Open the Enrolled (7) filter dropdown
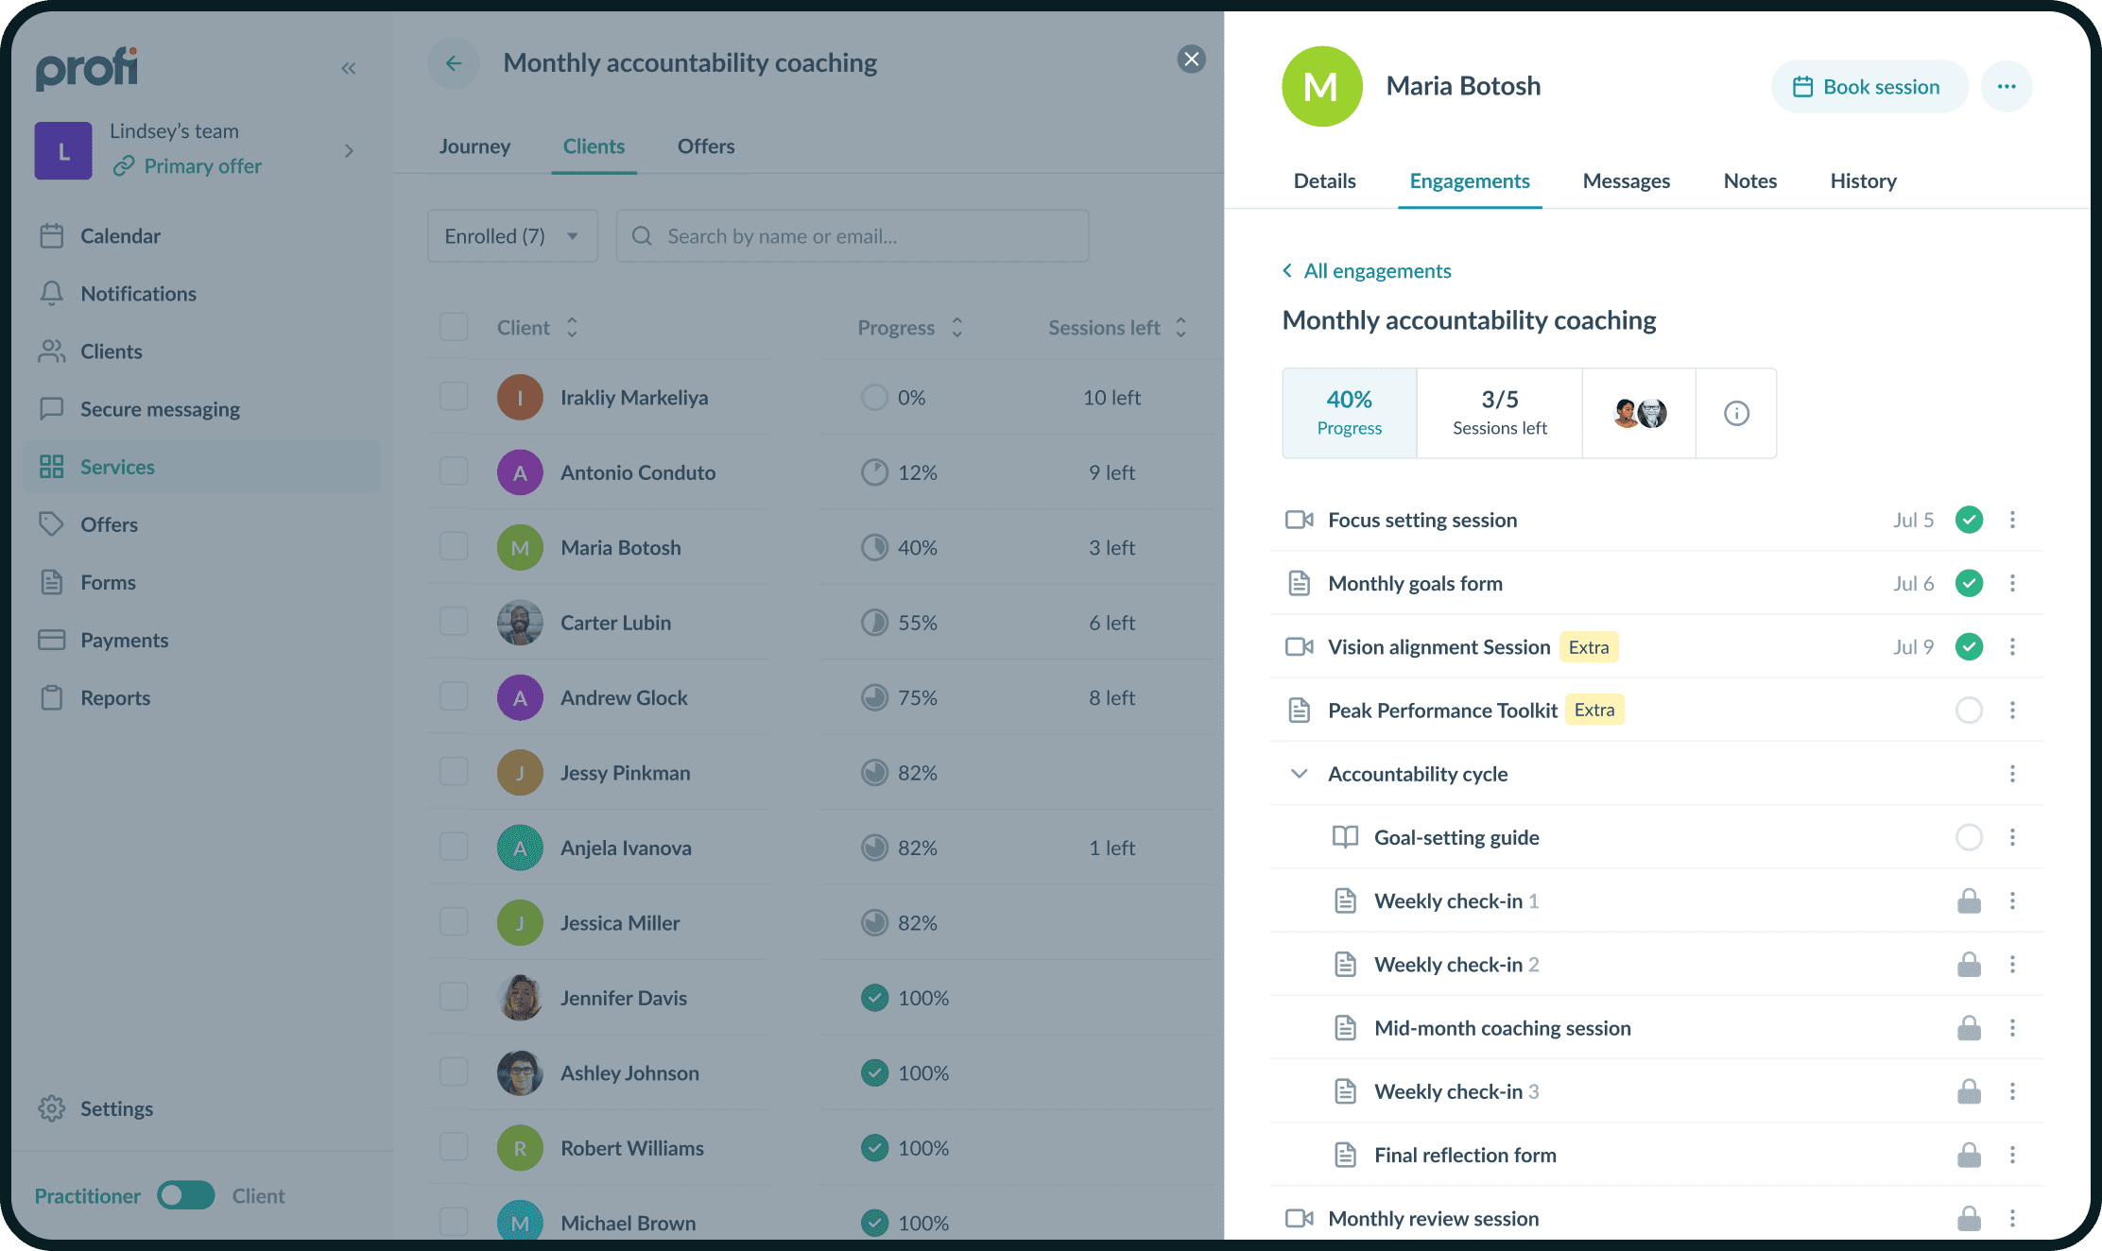 point(511,236)
